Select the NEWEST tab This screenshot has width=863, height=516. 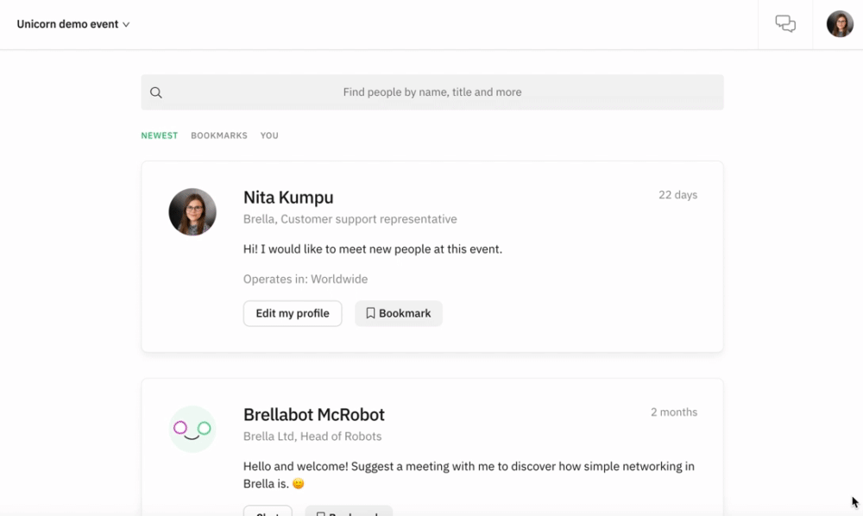click(x=159, y=135)
